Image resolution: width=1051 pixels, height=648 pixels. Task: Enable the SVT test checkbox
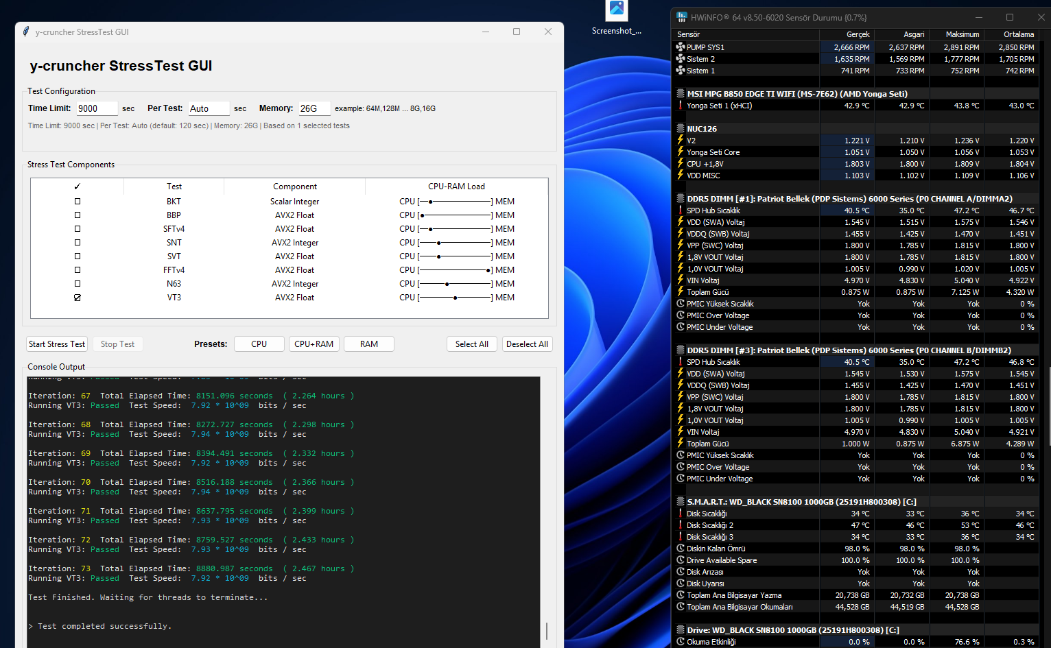pos(78,256)
